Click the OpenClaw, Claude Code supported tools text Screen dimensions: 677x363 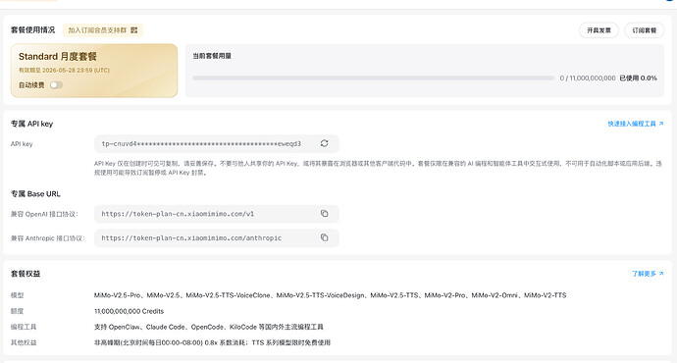tap(209, 327)
